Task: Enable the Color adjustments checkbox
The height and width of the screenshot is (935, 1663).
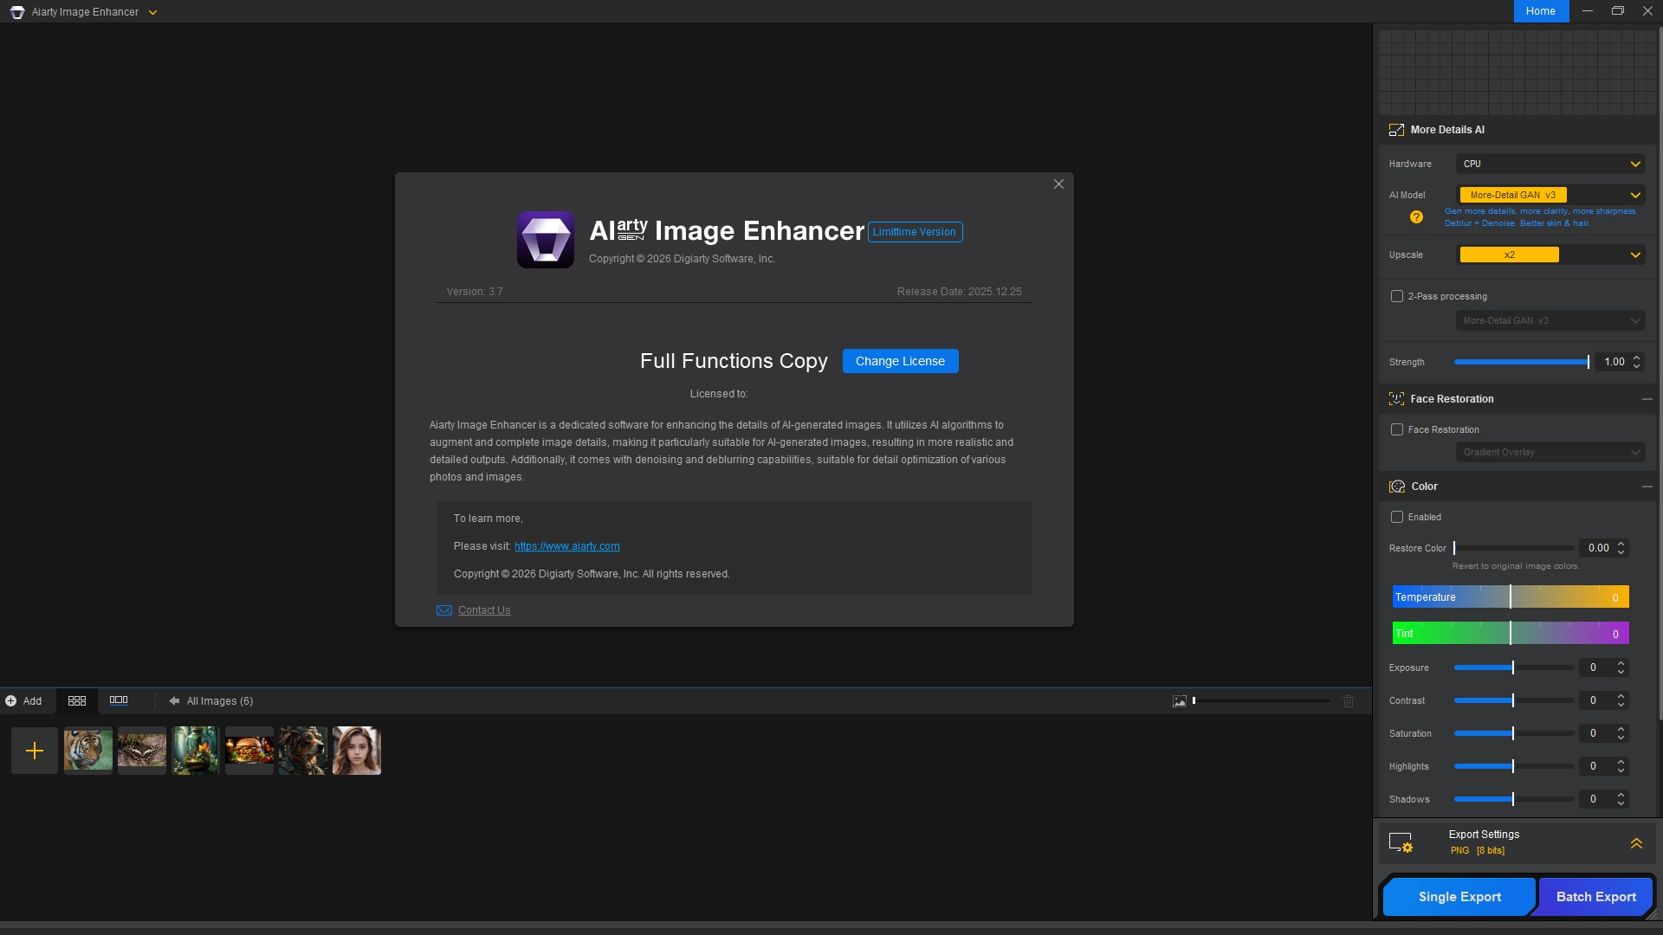Action: [1397, 517]
